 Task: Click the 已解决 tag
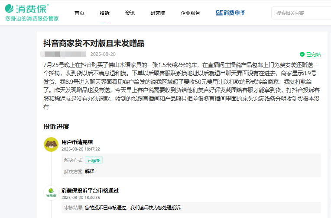[x=94, y=160]
